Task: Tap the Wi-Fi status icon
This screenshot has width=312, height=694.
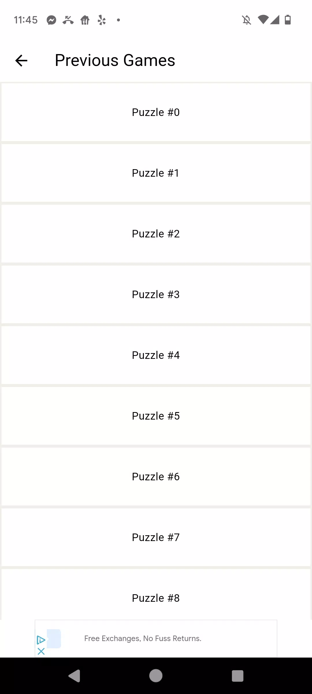Action: pyautogui.click(x=263, y=20)
